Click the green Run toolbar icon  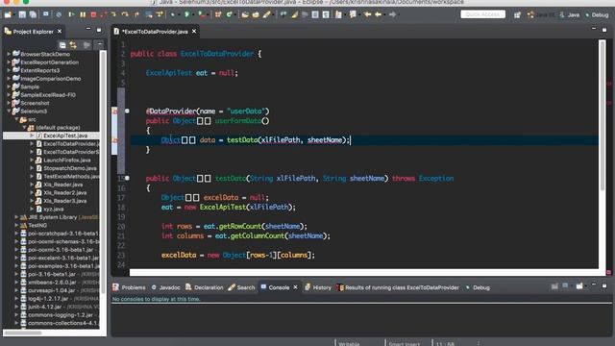point(186,14)
